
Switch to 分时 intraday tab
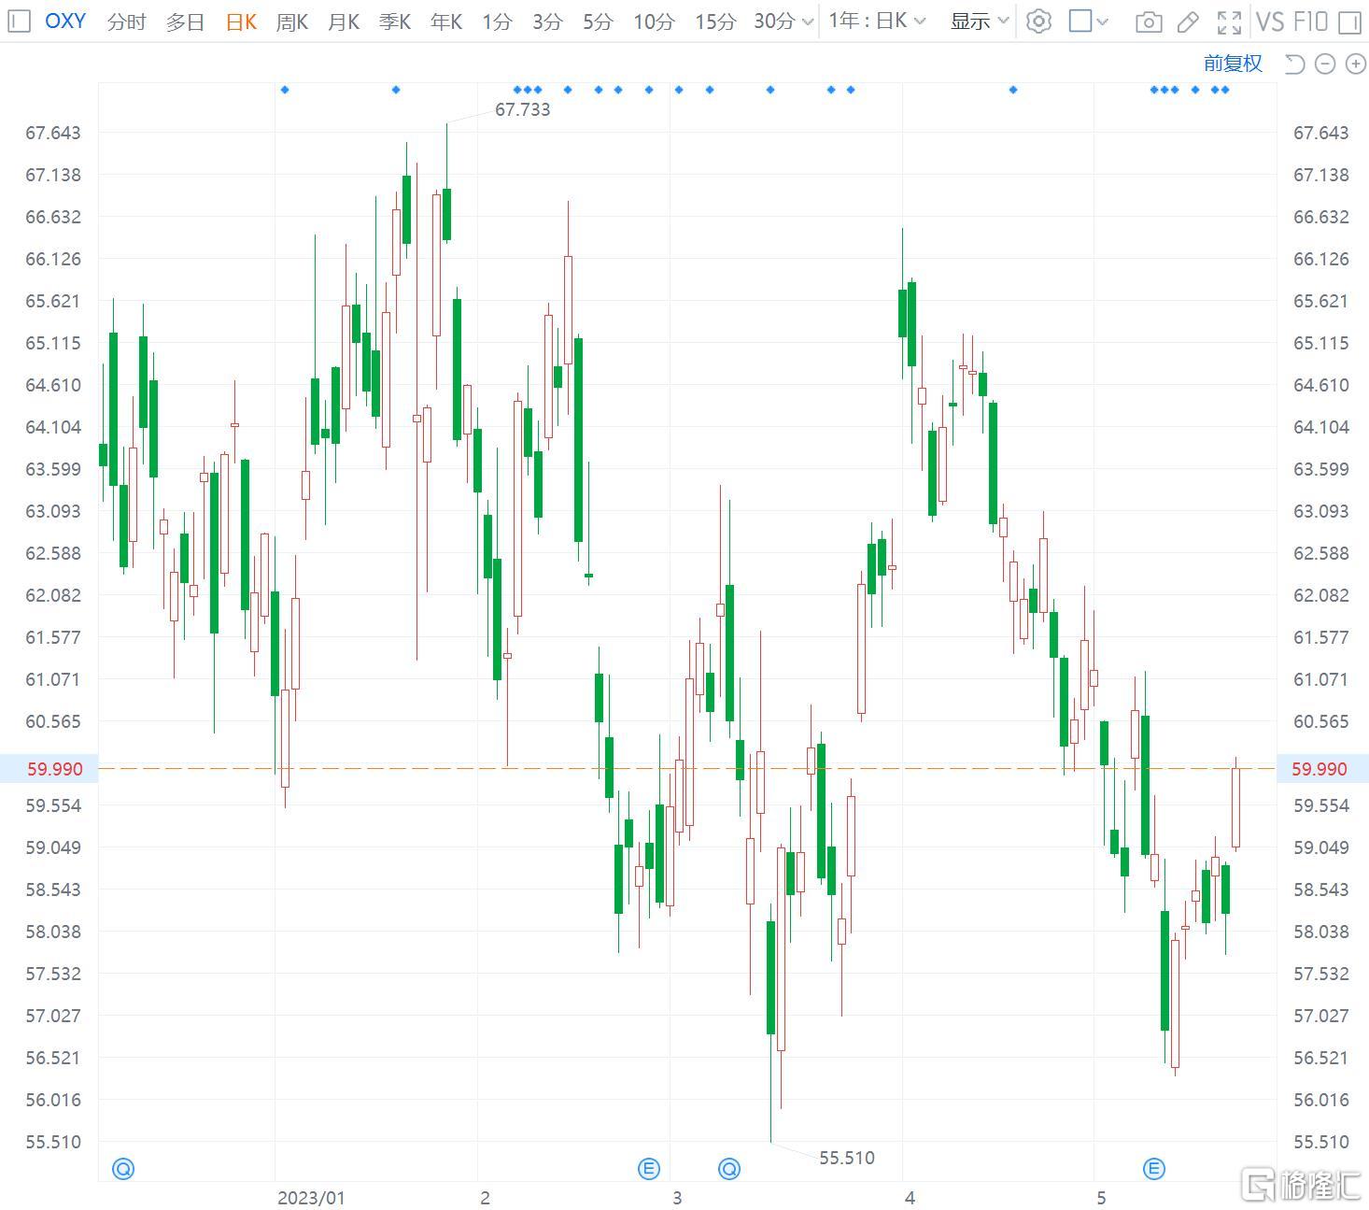tap(126, 21)
